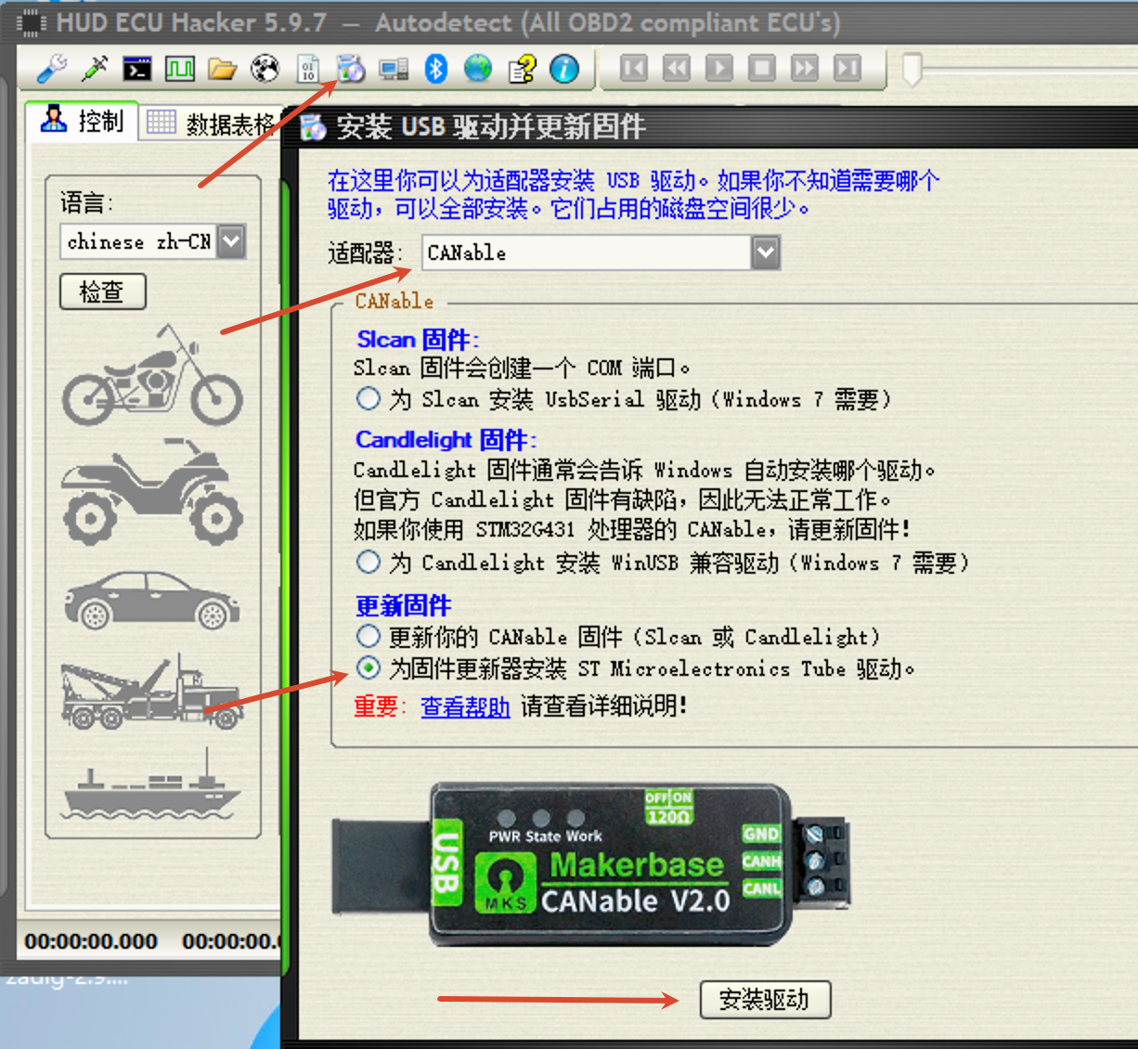Click the playback slider handle
This screenshot has height=1049, width=1138.
912,69
